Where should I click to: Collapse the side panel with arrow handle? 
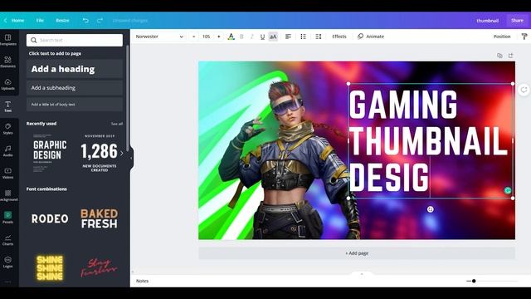(x=131, y=158)
